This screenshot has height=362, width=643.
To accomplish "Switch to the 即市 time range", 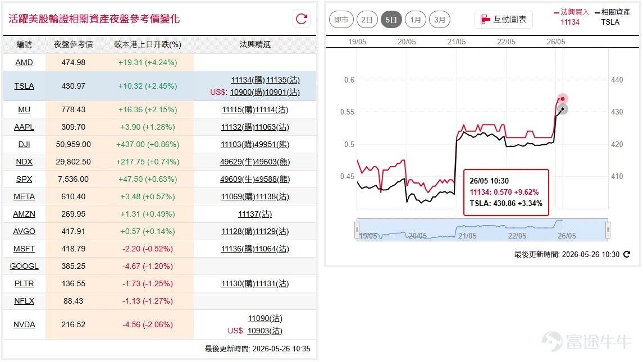I will click(x=341, y=20).
